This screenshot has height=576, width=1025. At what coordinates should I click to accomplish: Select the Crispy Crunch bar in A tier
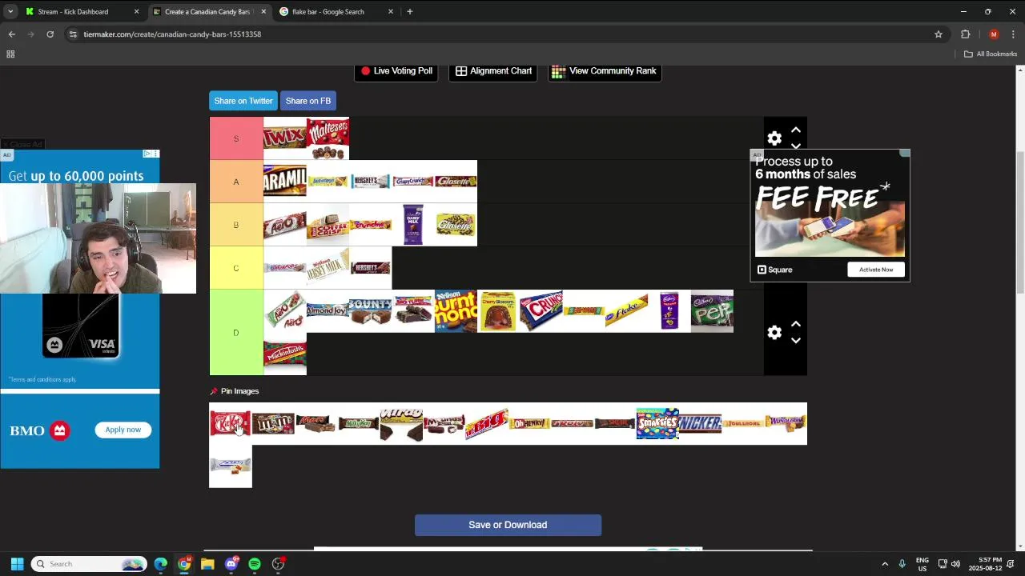point(413,182)
